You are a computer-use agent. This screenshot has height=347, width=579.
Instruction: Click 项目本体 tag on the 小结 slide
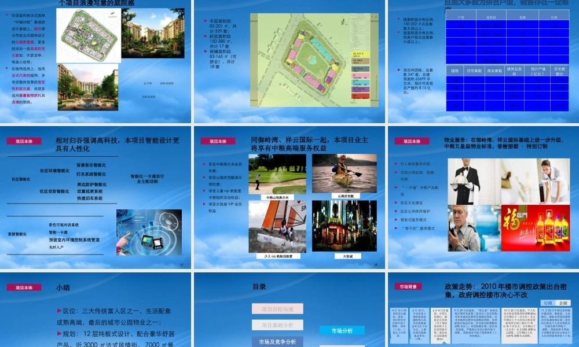click(24, 287)
